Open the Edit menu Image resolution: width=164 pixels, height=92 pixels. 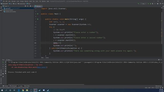coord(6,1)
